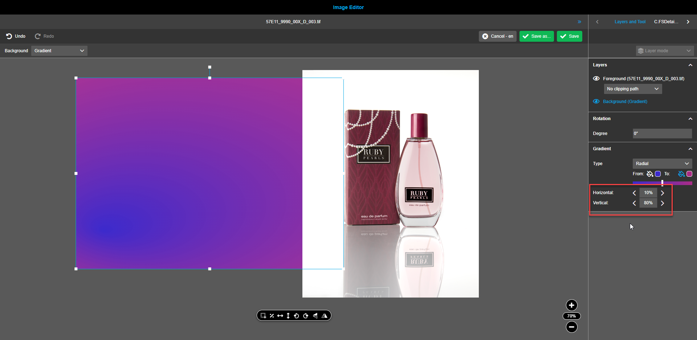Viewport: 697px width, 340px height.
Task: Toggle visibility of the Foreground layer
Action: click(x=596, y=78)
